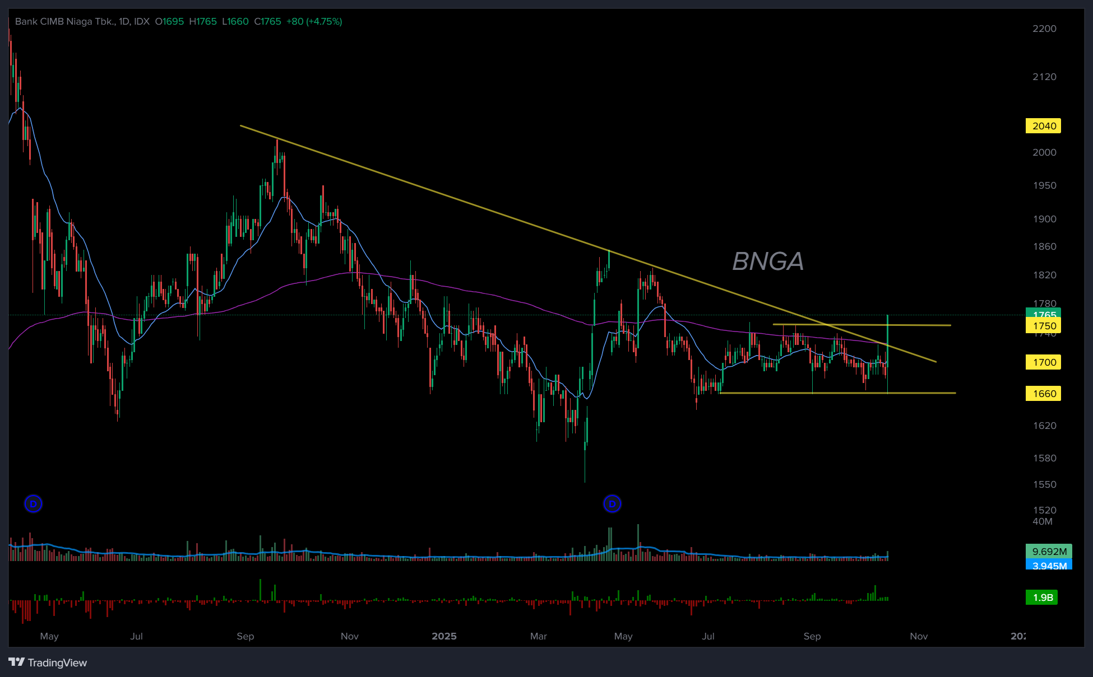Click the 40M volume scale label
This screenshot has height=677, width=1093.
(x=1042, y=521)
